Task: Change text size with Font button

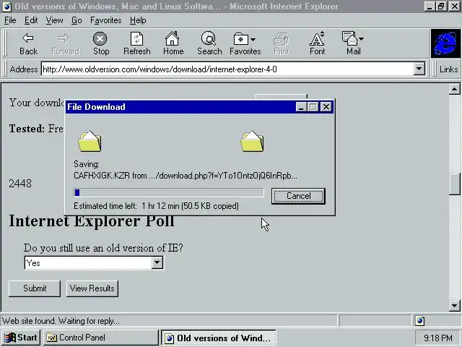Action: coord(318,43)
